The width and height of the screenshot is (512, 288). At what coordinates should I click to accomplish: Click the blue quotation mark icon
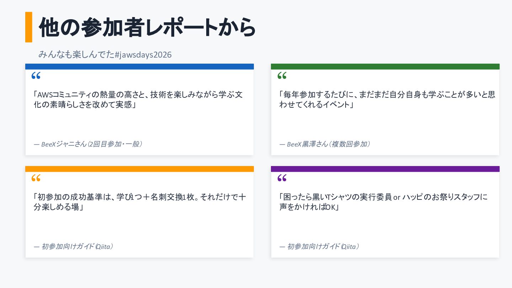(36, 75)
